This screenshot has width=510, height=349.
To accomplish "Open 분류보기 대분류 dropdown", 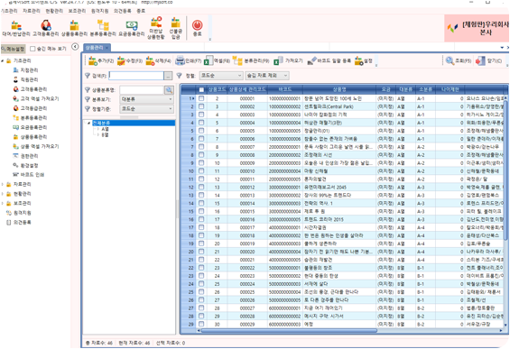I will tap(147, 99).
